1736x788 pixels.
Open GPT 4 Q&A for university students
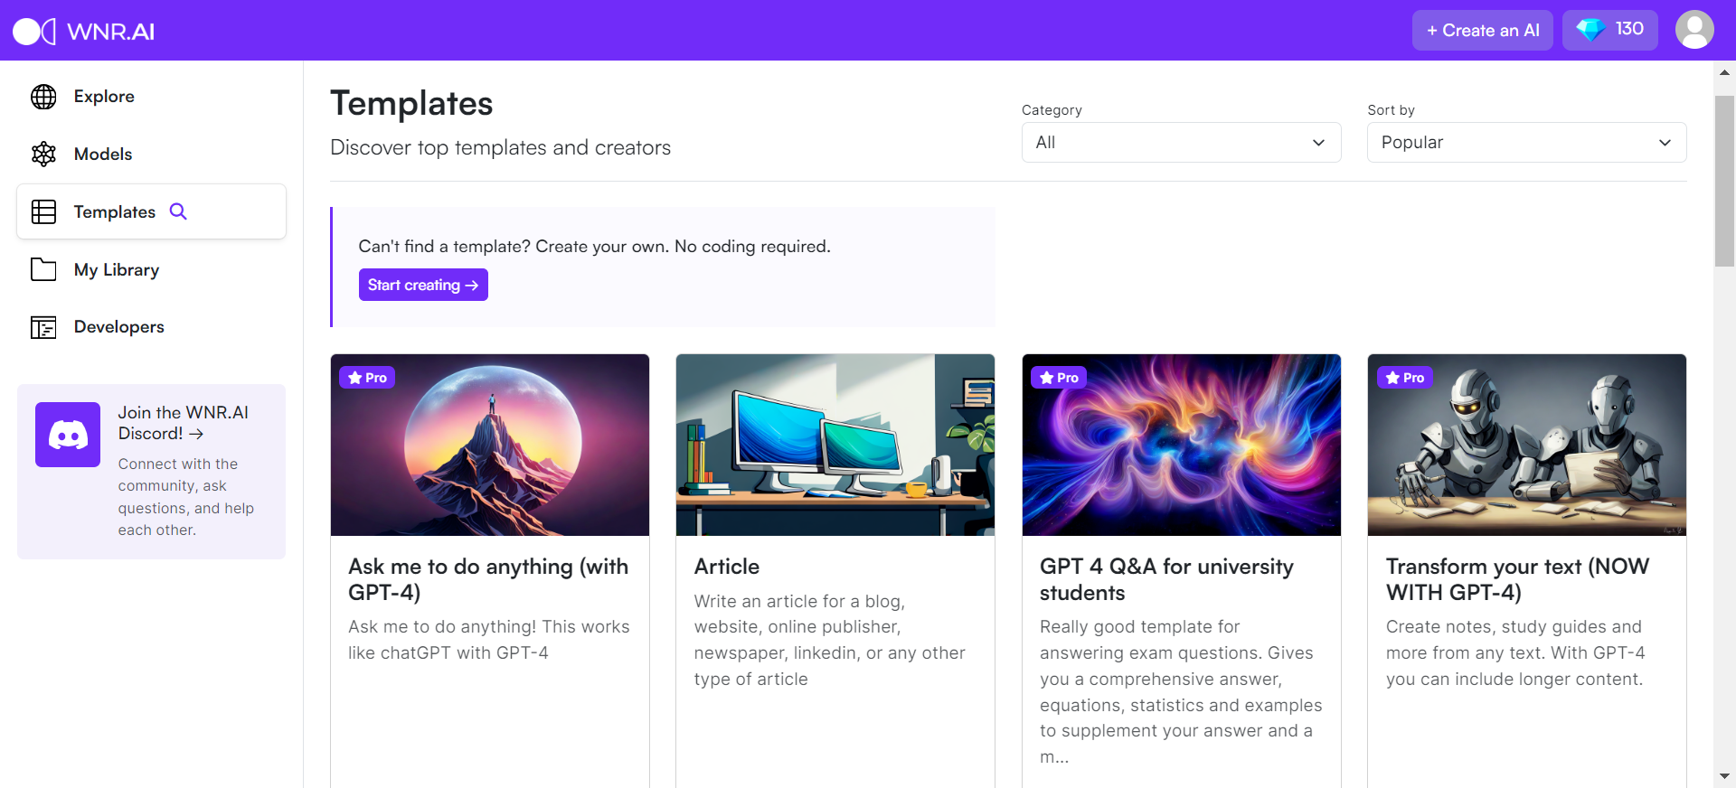[x=1166, y=579]
